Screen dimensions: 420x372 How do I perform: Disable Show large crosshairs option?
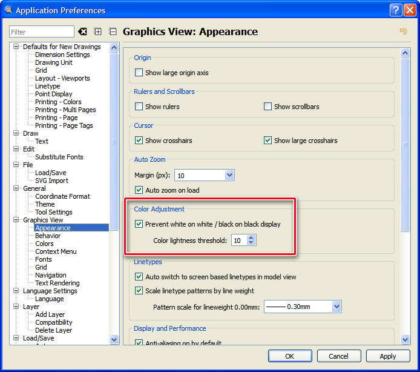pyautogui.click(x=268, y=141)
